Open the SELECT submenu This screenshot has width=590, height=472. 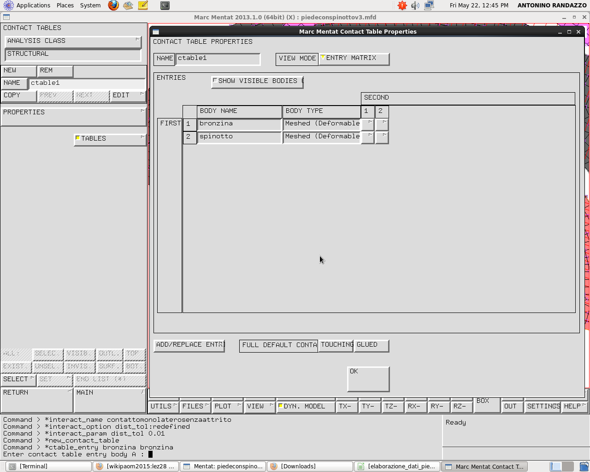pos(18,379)
